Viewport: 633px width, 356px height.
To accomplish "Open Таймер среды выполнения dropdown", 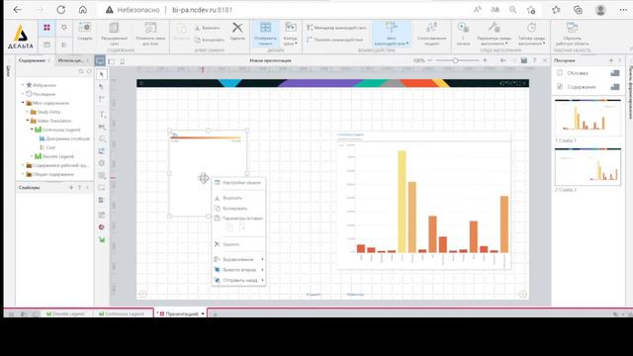I will [x=532, y=33].
